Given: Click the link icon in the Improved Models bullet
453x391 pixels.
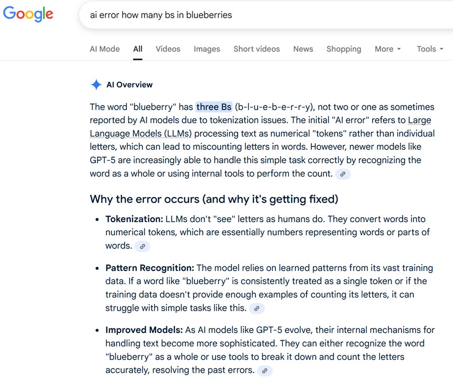Looking at the screenshot, I should tap(265, 370).
